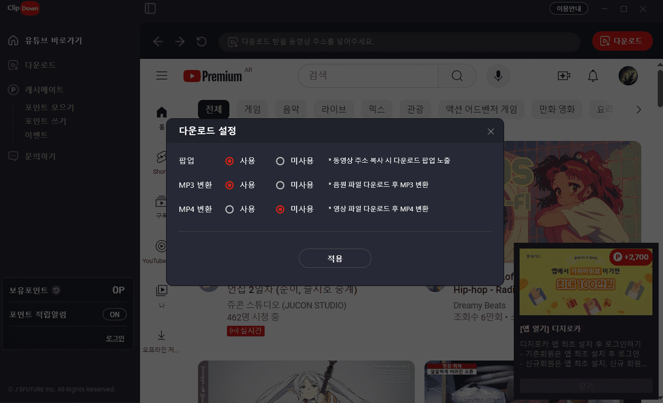This screenshot has height=403, width=663.
Task: Refresh 보유포인트 with the small reload icon
Action: (x=56, y=290)
